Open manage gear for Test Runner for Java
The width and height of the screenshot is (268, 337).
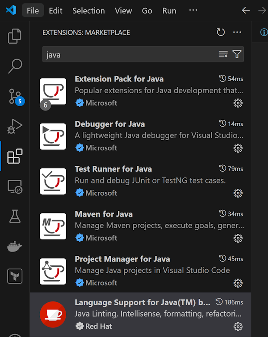coord(238,193)
